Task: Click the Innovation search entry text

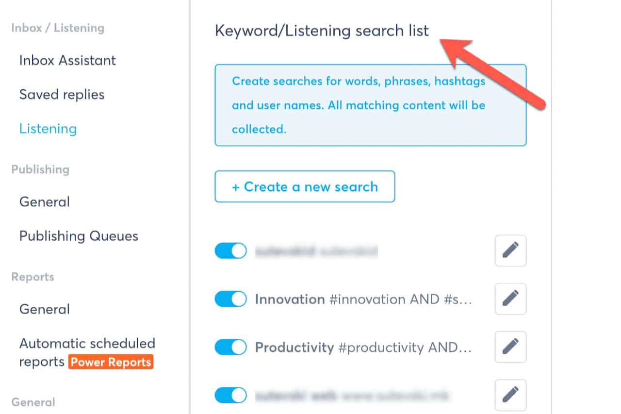Action: [x=363, y=299]
